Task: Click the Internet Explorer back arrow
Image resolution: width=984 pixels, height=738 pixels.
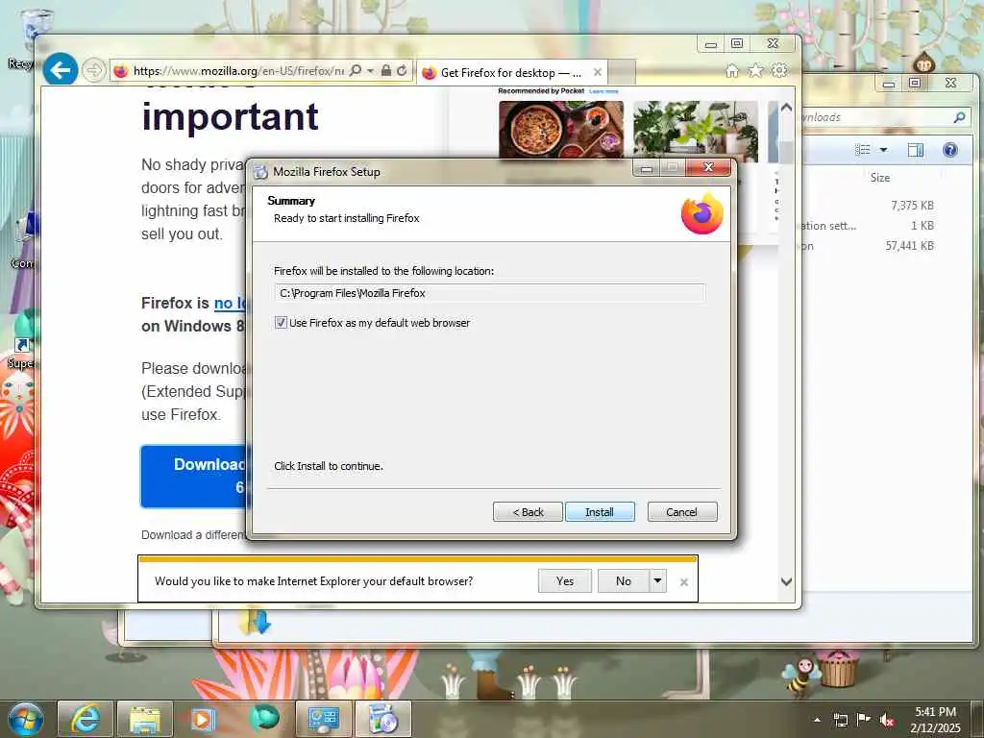Action: [61, 69]
